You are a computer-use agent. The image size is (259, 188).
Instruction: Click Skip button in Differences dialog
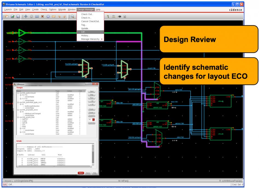[x=92, y=95]
